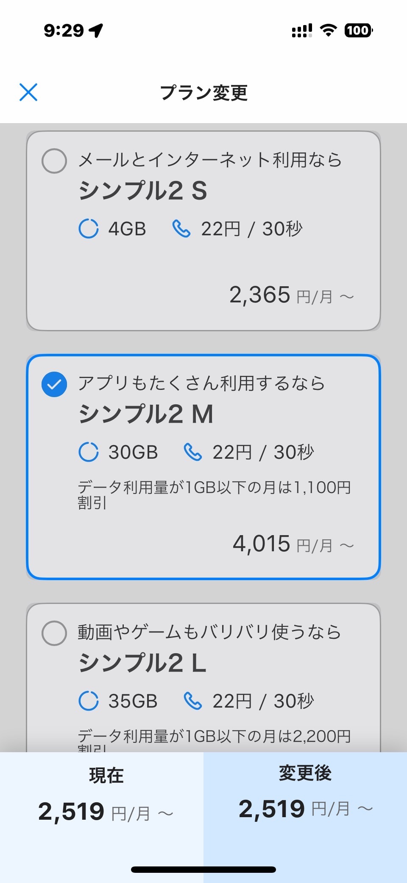Tap the 4,015 円/月 price text
This screenshot has width=407, height=883.
[x=293, y=544]
